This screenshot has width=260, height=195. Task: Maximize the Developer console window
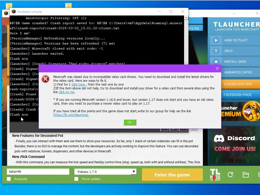171,11
